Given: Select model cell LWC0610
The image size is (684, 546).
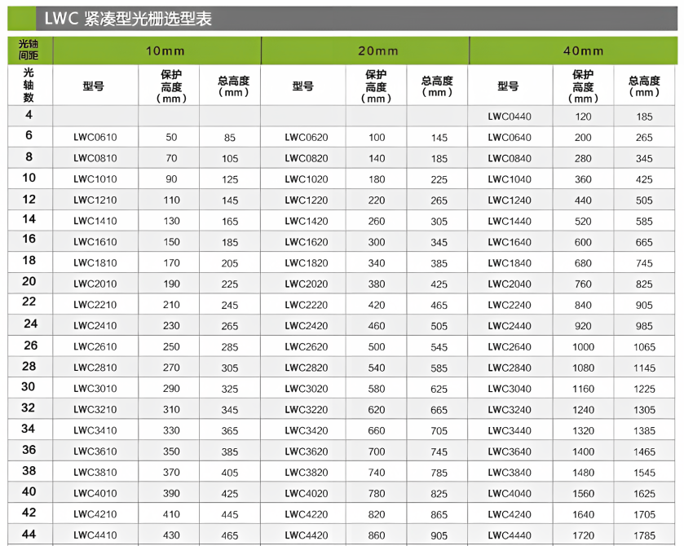Looking at the screenshot, I should point(95,138).
